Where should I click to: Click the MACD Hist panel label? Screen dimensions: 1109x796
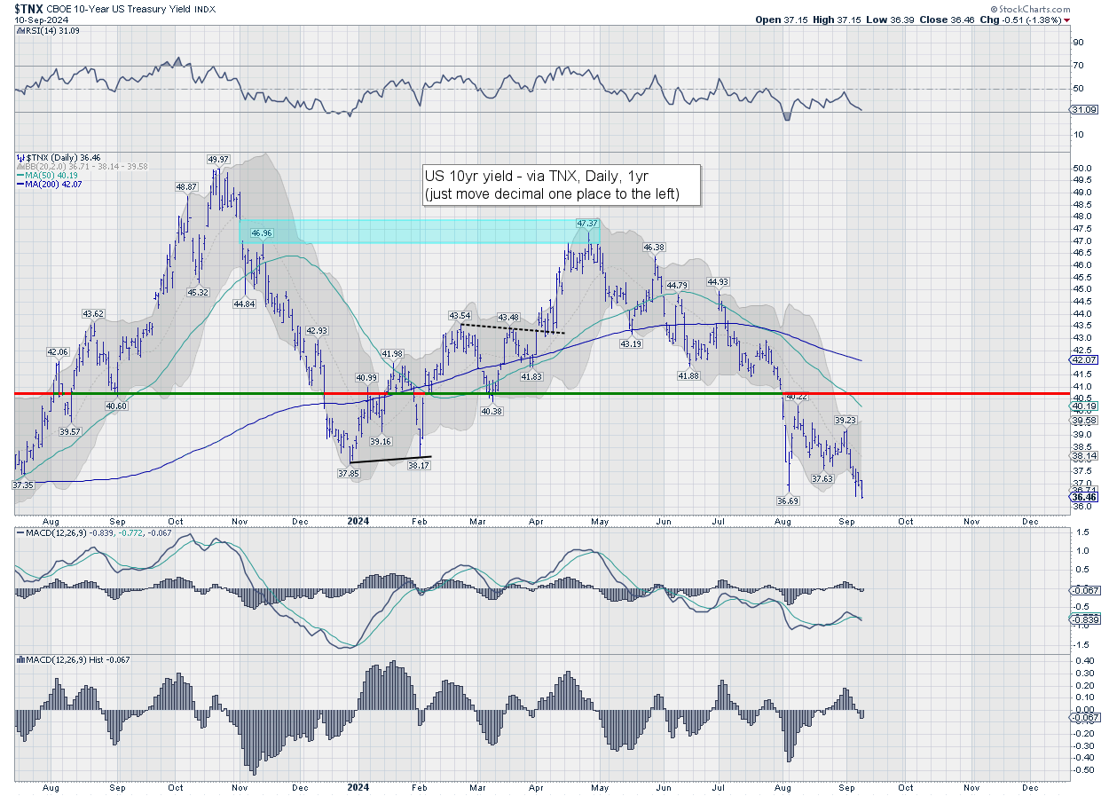coord(59,659)
